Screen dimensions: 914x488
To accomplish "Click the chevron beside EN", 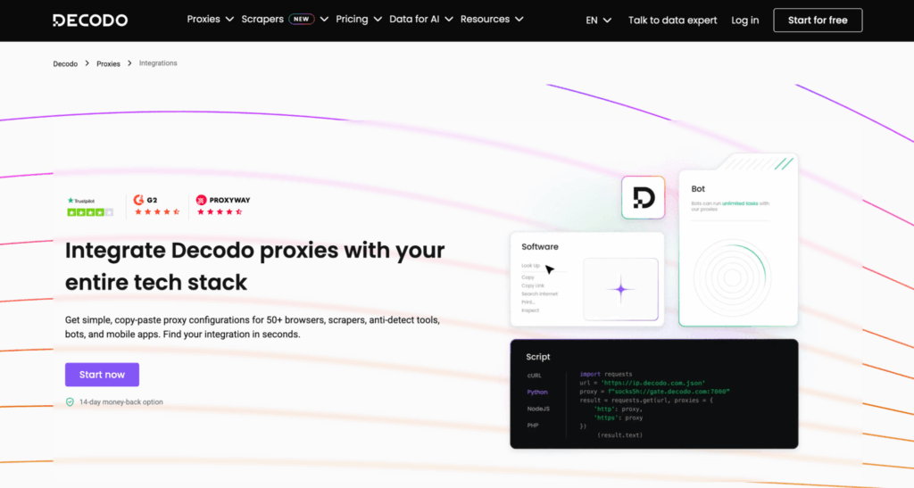I will [x=607, y=21].
